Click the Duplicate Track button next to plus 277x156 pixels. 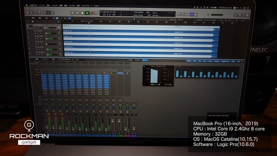33,22
